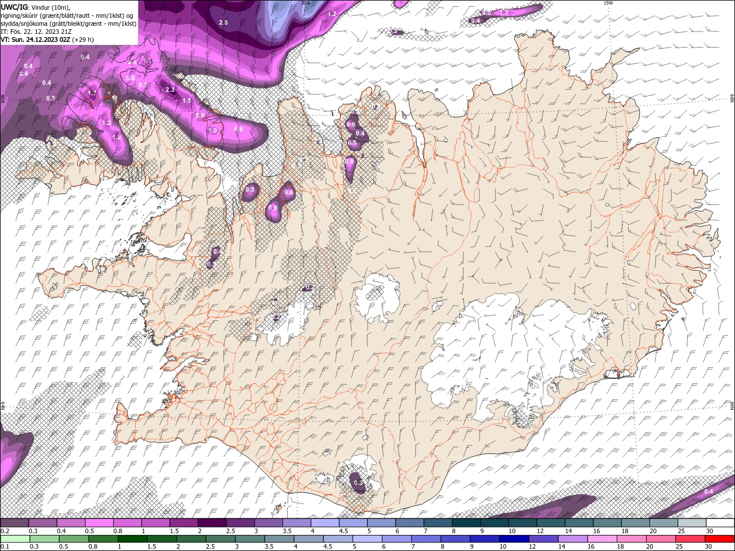
Task: Click the deep blue 10–12 swatch, lower scale
Action: click(514, 539)
